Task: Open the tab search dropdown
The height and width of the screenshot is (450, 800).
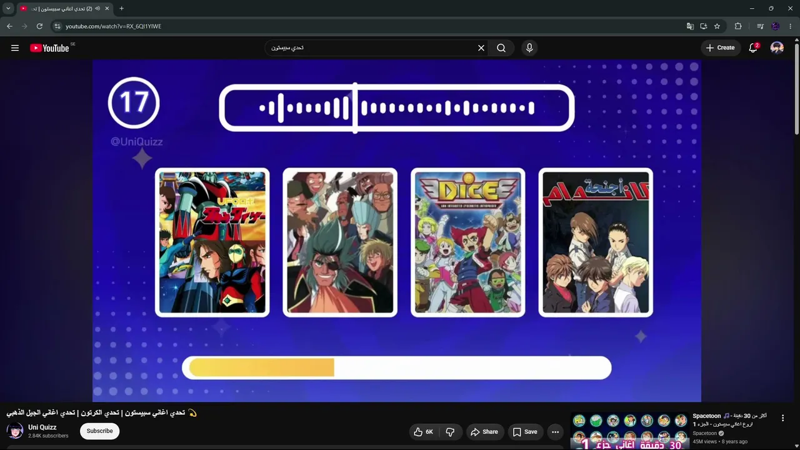Action: (8, 9)
